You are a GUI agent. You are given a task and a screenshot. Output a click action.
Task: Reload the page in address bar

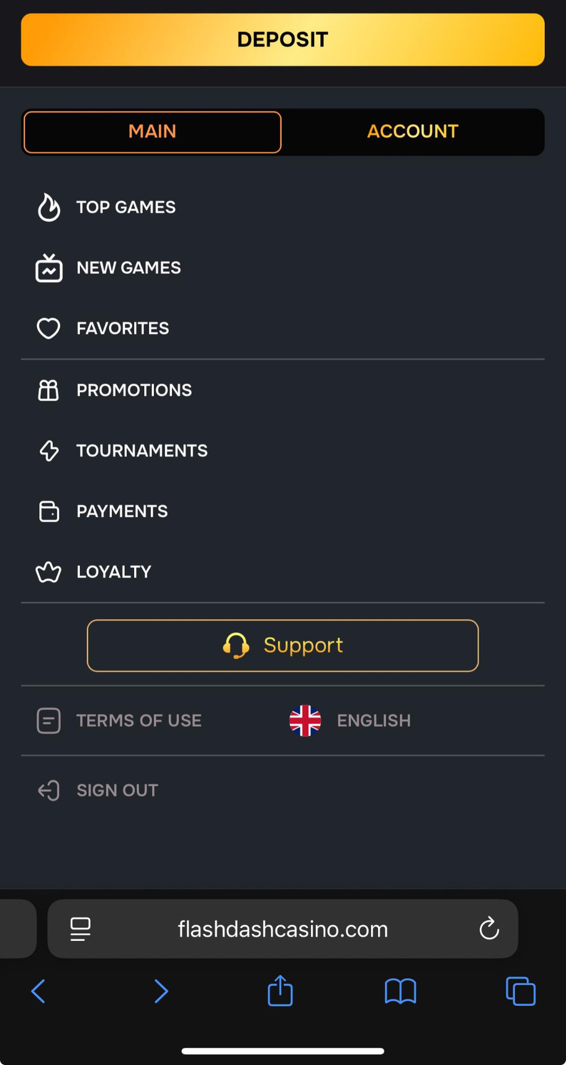(489, 929)
